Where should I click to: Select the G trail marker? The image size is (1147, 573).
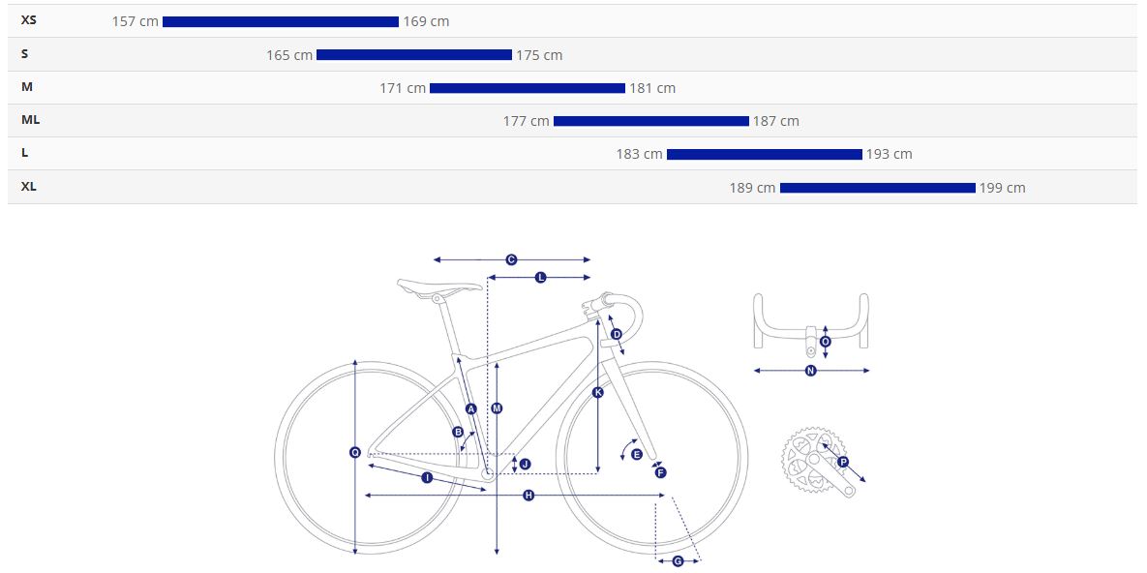tap(678, 561)
